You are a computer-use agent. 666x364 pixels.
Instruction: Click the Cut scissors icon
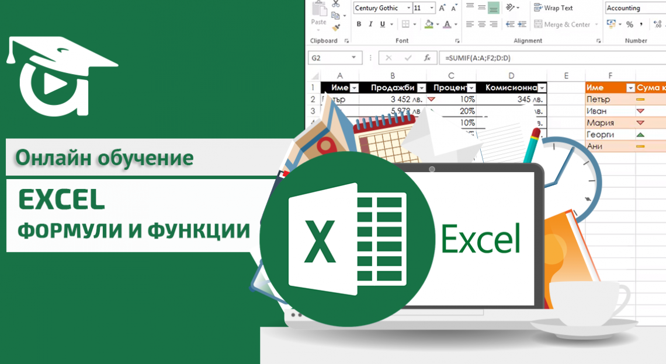(336, 4)
